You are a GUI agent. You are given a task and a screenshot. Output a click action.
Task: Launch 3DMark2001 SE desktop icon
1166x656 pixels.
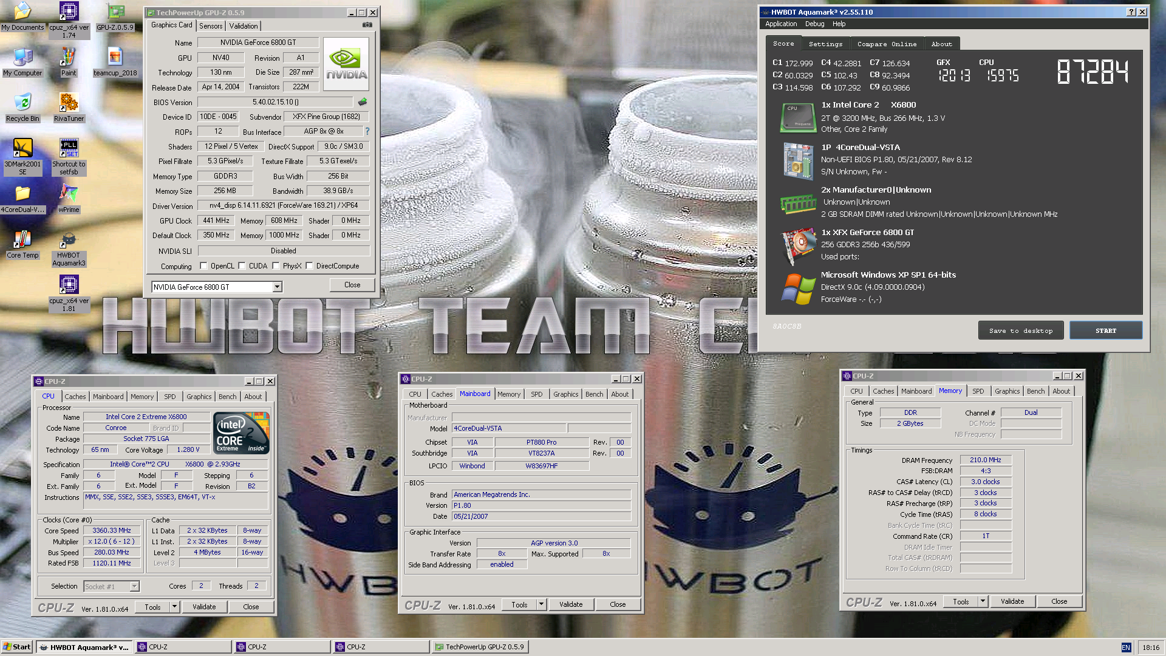click(x=22, y=157)
